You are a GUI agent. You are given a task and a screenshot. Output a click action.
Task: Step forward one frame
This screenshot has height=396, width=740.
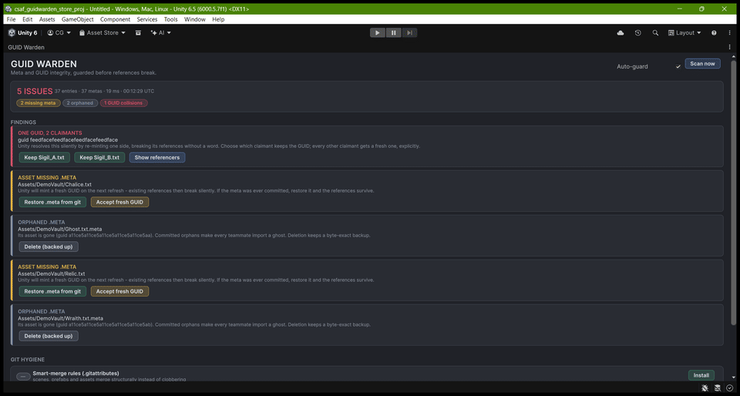(x=409, y=32)
